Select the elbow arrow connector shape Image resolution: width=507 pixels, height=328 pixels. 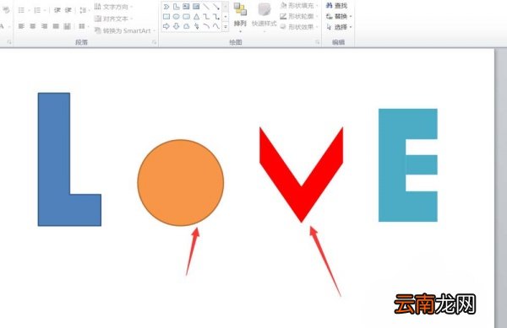(x=215, y=17)
